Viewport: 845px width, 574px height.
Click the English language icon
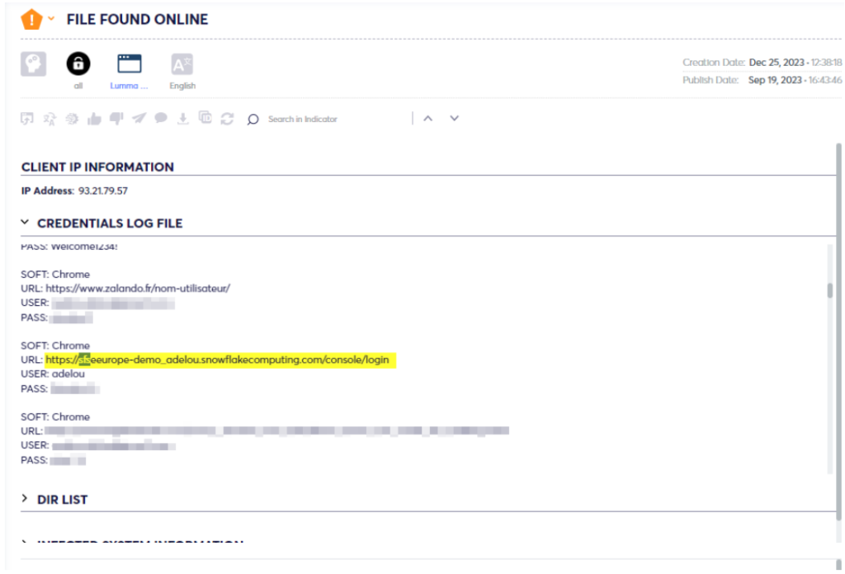(x=182, y=64)
